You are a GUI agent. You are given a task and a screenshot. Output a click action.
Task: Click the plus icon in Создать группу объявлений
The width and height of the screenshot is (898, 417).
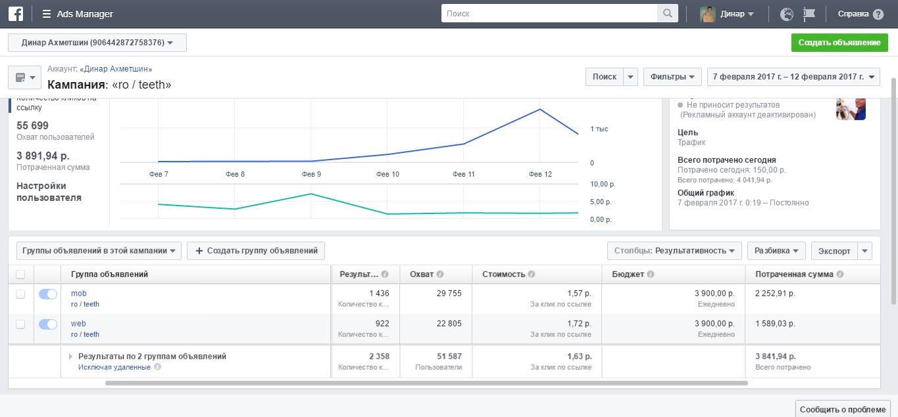click(x=199, y=251)
